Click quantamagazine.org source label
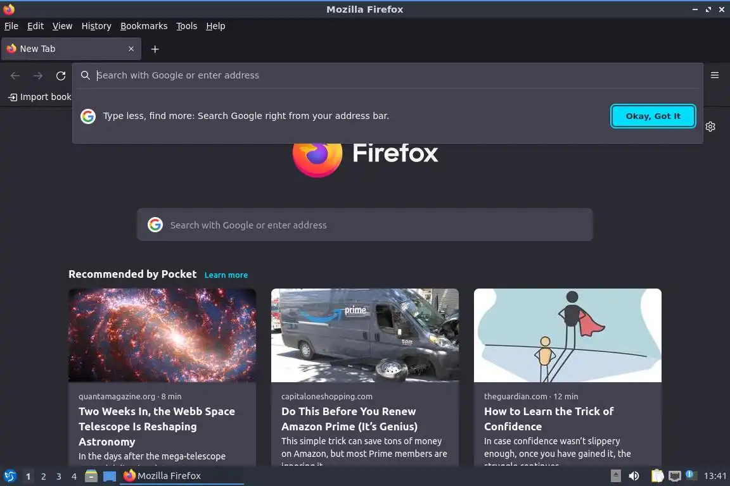The height and width of the screenshot is (486, 730). point(117,397)
